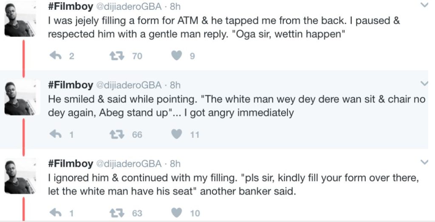Retweet the "jejely filling a form" tweet

(116, 55)
